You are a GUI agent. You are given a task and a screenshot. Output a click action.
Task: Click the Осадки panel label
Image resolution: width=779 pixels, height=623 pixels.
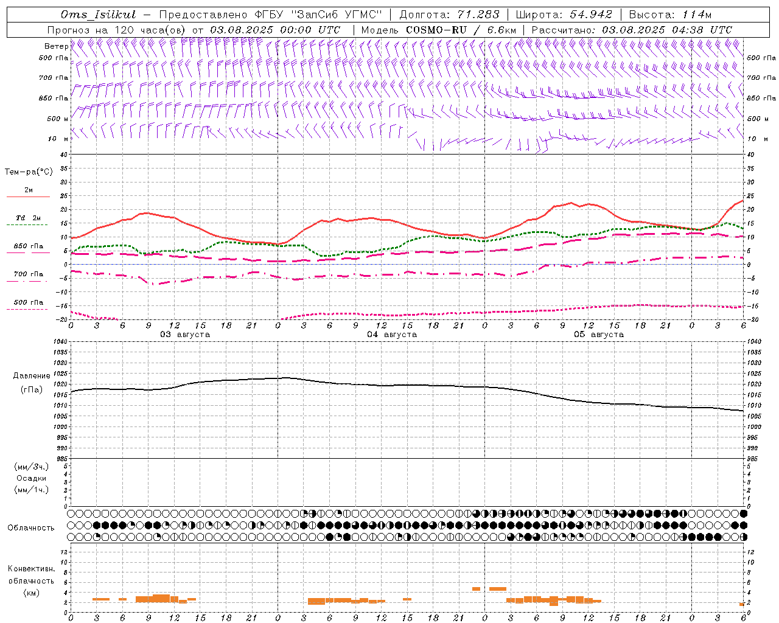[32, 478]
